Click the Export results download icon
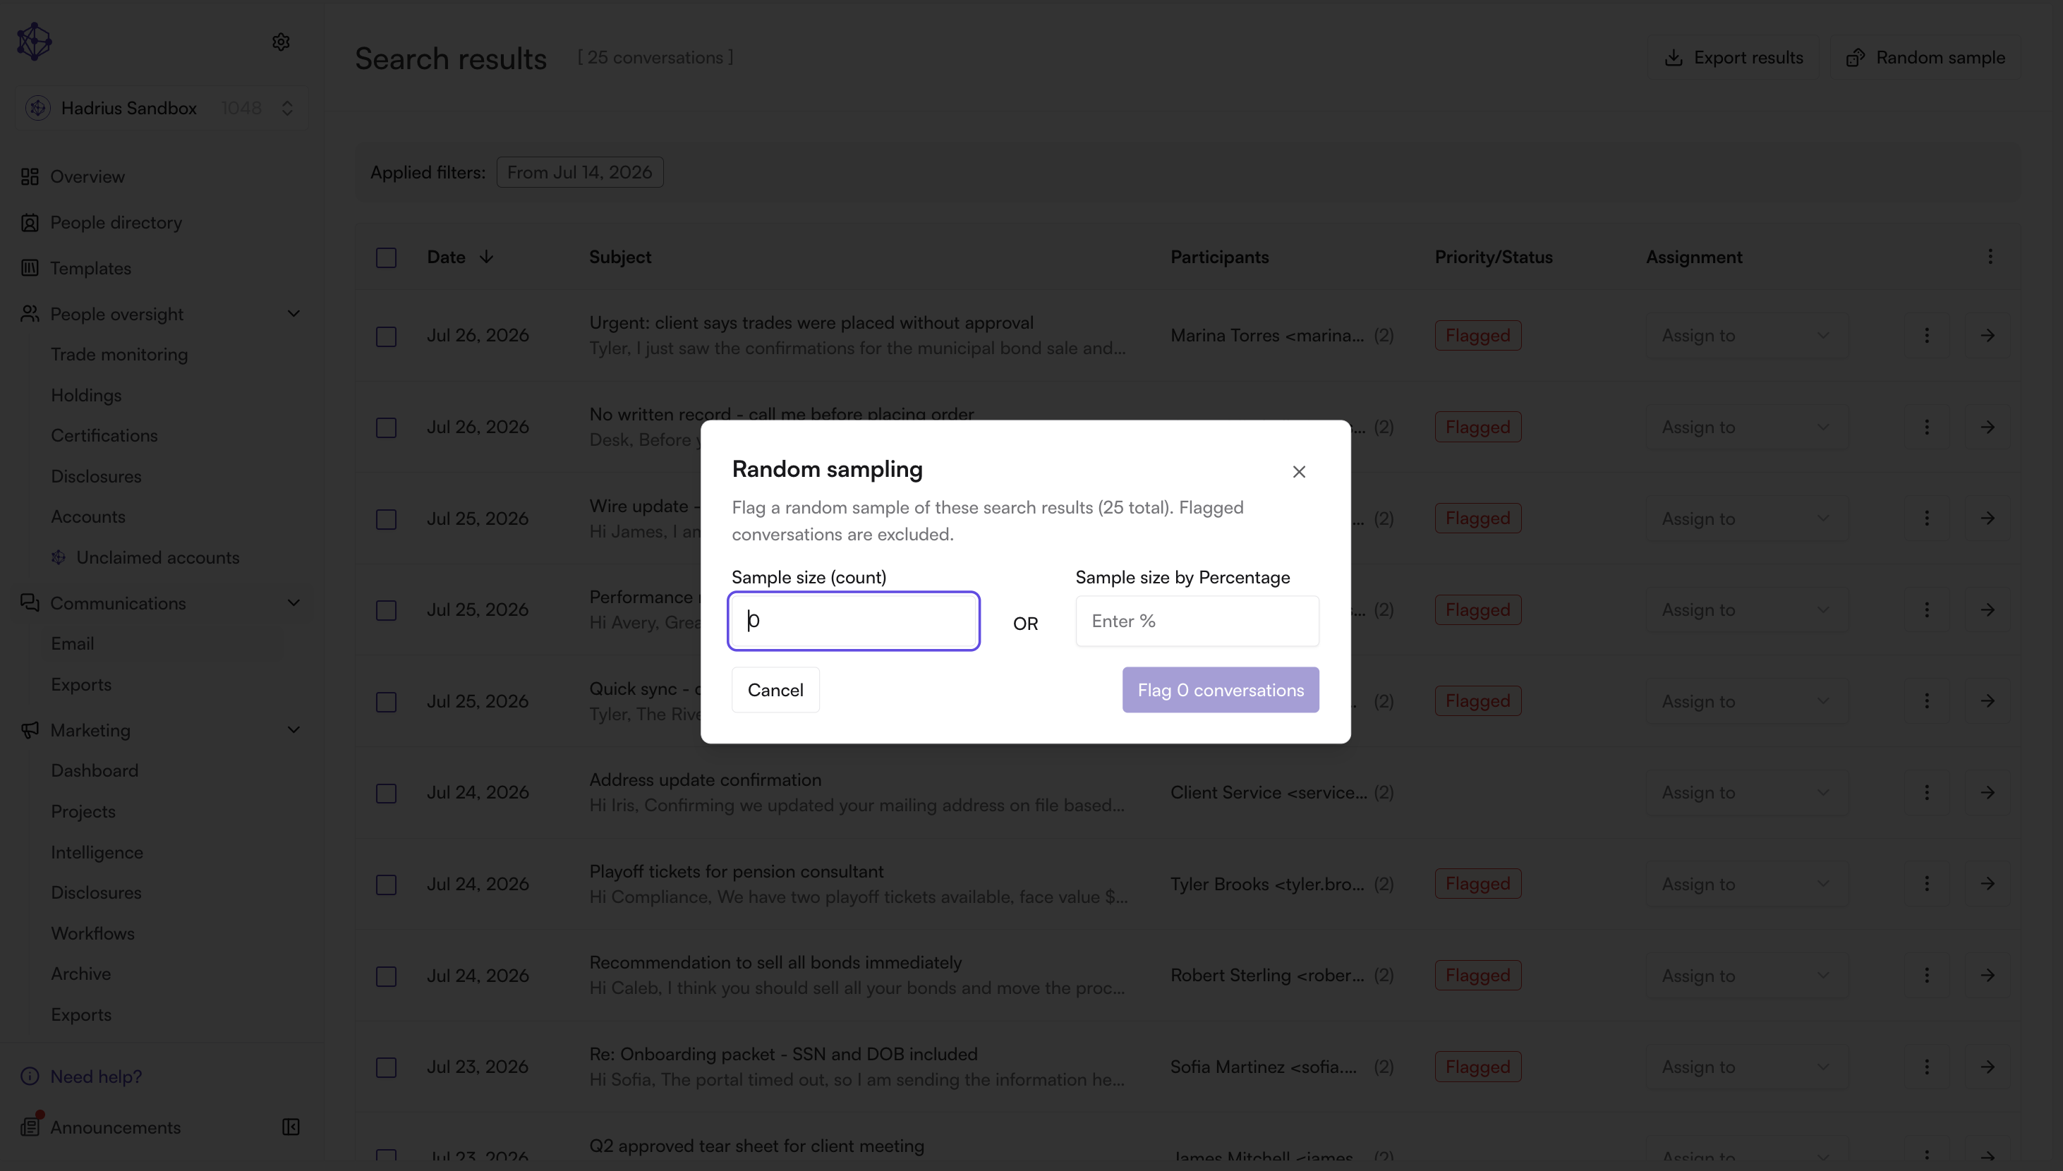The image size is (2063, 1171). (1674, 58)
